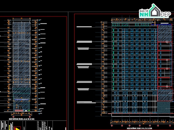The image size is (174, 130).
Task: Click the right axis marker below the narrow tower
Action: click(30, 117)
